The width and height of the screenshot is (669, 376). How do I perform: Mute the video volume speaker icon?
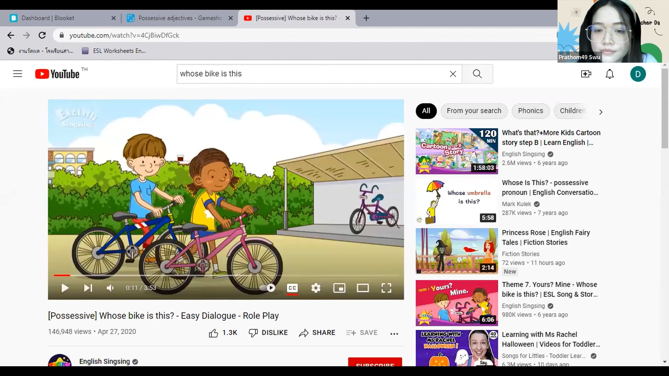click(x=110, y=288)
